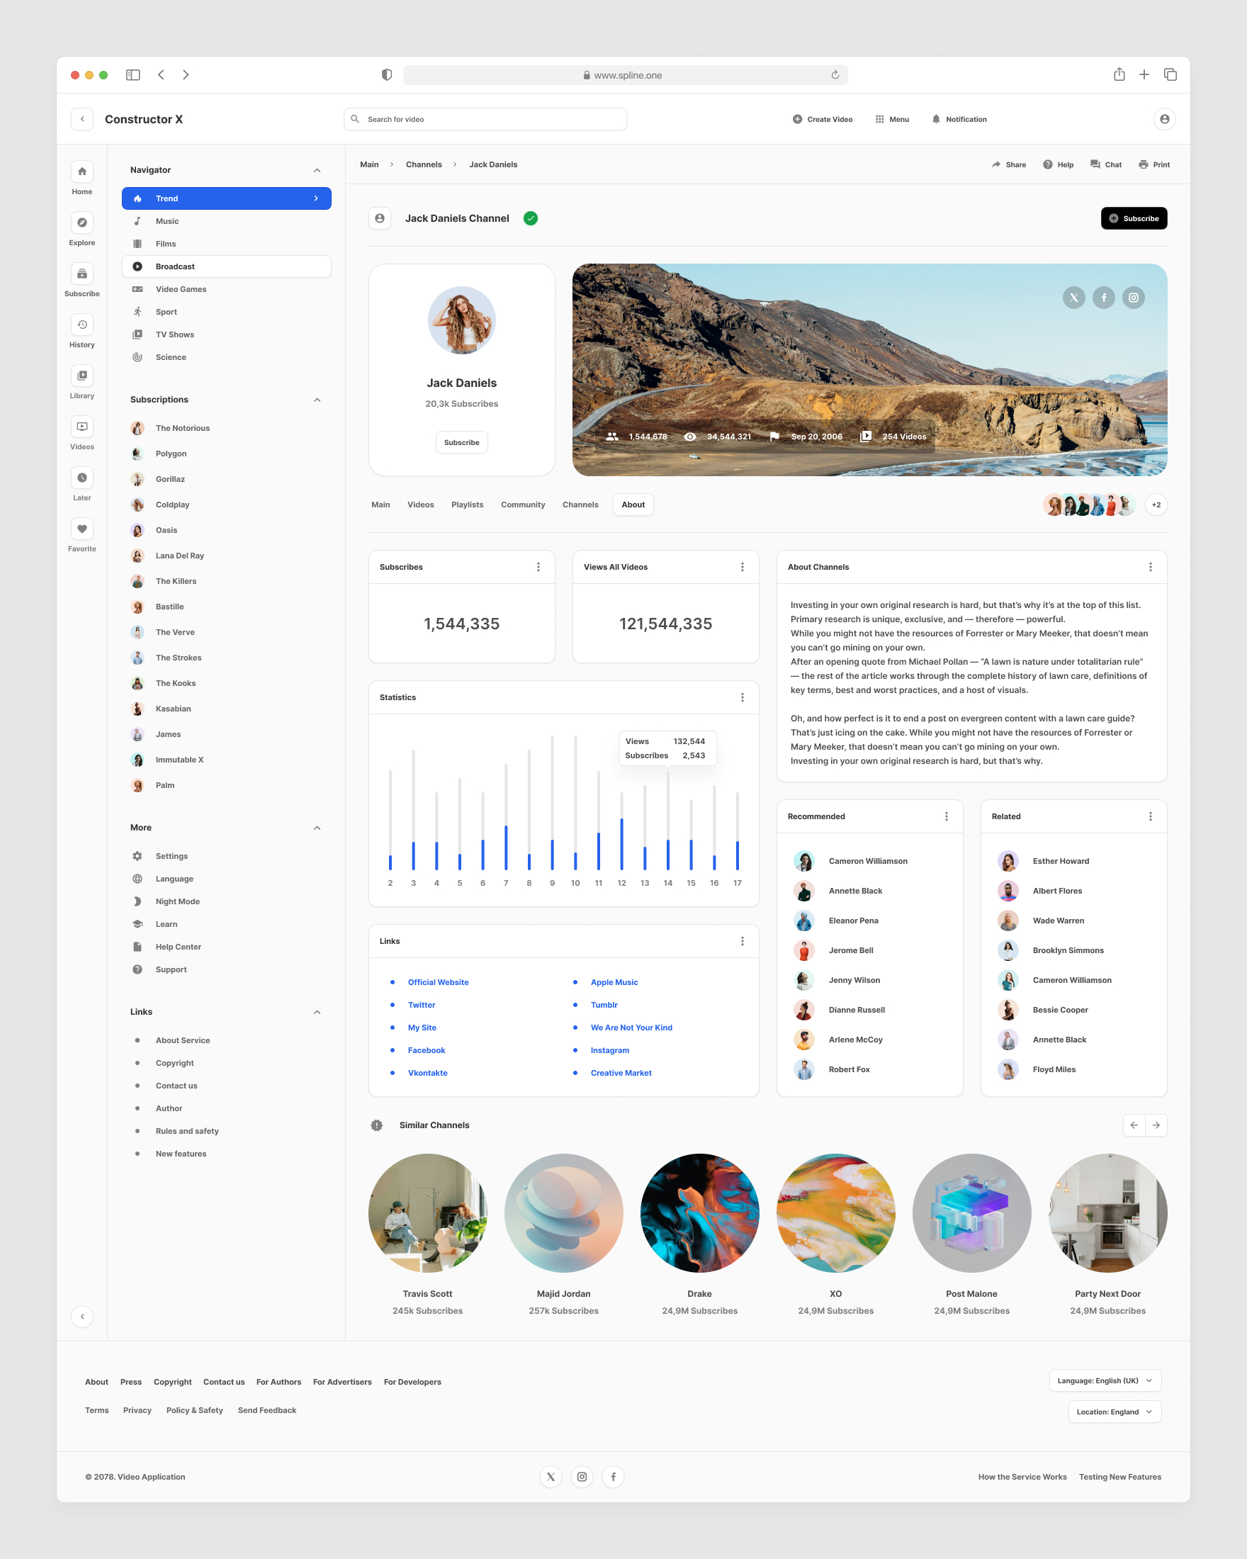Collapse the Navigator section

[x=317, y=170]
